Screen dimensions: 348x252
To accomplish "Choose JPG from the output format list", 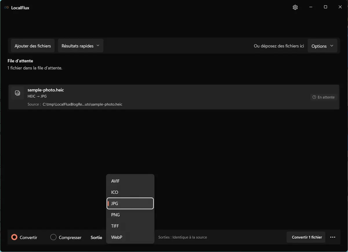I will [130, 203].
